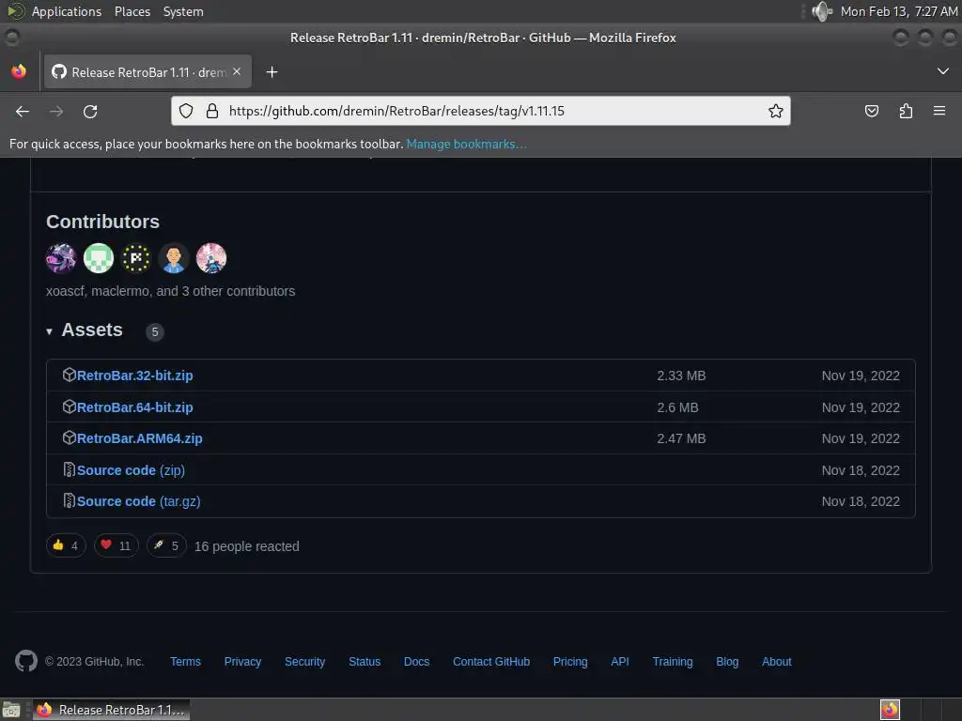Open the Manage bookmarks link
962x721 pixels.
466,144
